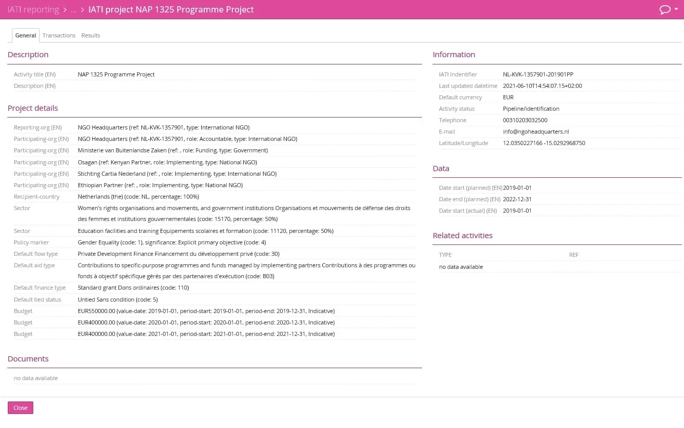Click the Description (EN) field label
684x428 pixels.
tap(35, 86)
